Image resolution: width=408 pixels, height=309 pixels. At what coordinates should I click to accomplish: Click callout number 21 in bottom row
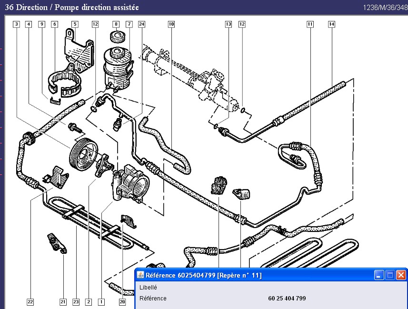coord(63,301)
